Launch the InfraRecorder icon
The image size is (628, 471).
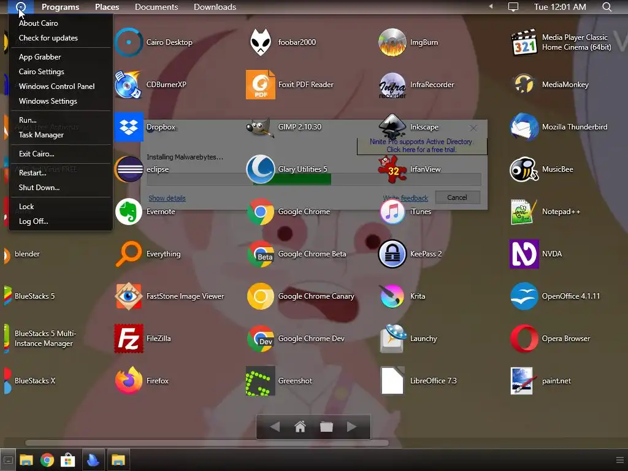click(392, 85)
